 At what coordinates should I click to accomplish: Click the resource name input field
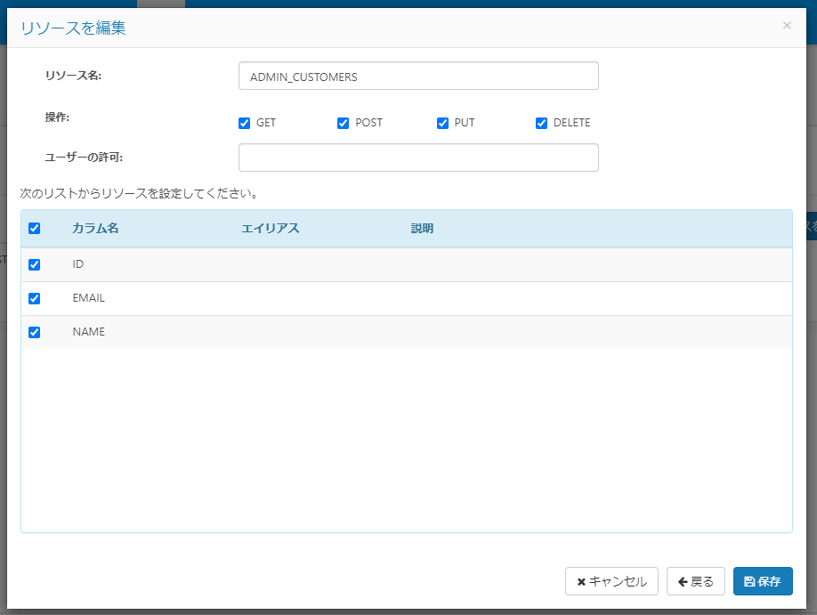coord(418,77)
